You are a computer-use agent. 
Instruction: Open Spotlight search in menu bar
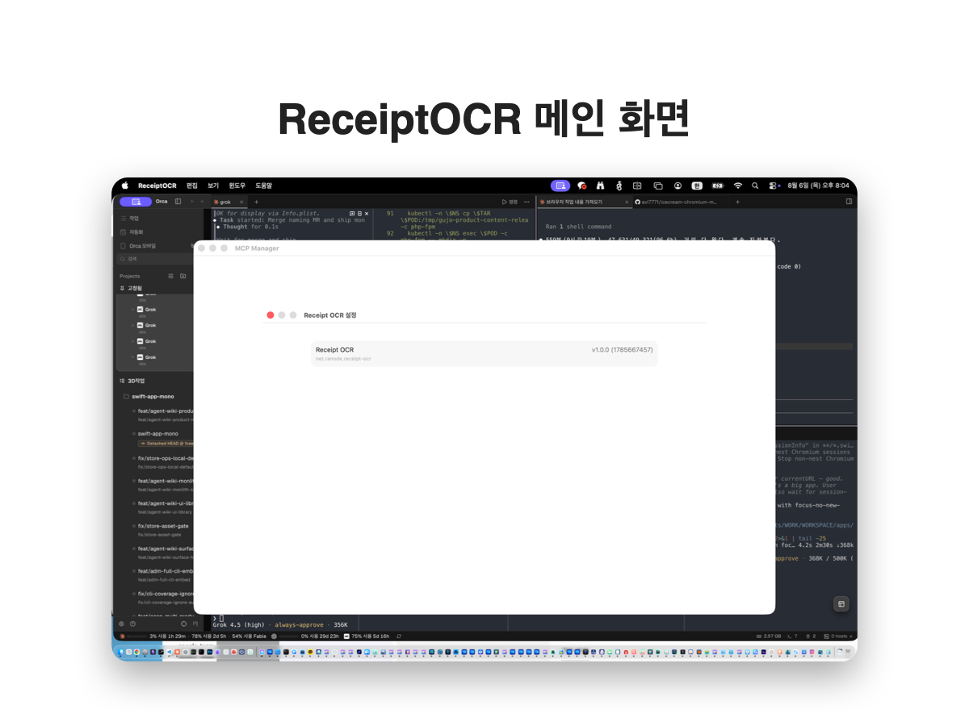(x=755, y=186)
